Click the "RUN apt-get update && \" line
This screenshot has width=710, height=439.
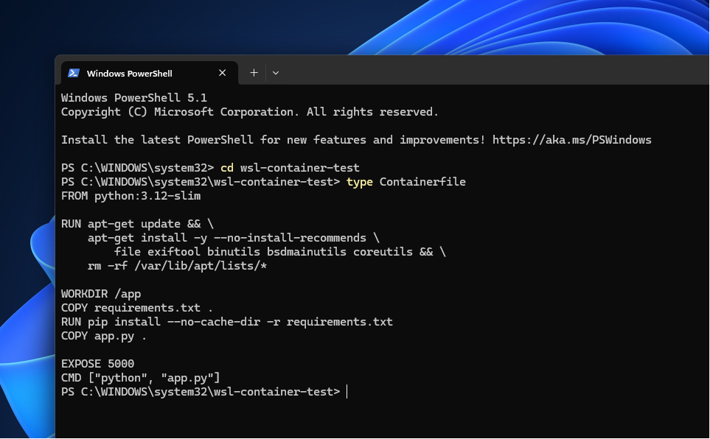137,224
